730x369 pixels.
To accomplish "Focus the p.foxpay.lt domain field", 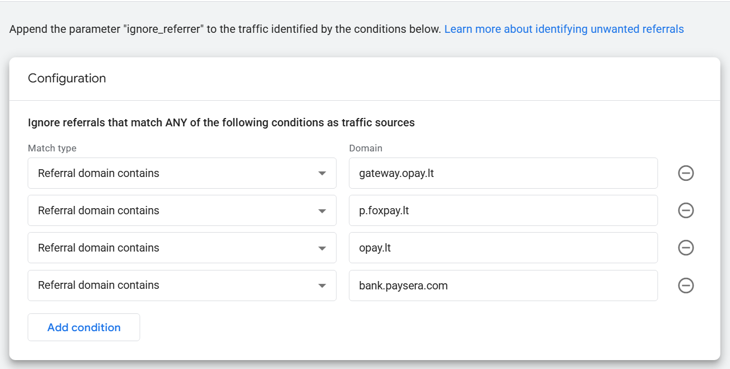I will [503, 210].
